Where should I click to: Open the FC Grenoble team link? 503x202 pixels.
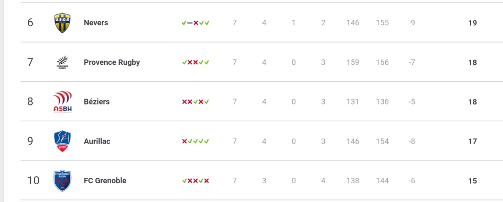pyautogui.click(x=105, y=181)
